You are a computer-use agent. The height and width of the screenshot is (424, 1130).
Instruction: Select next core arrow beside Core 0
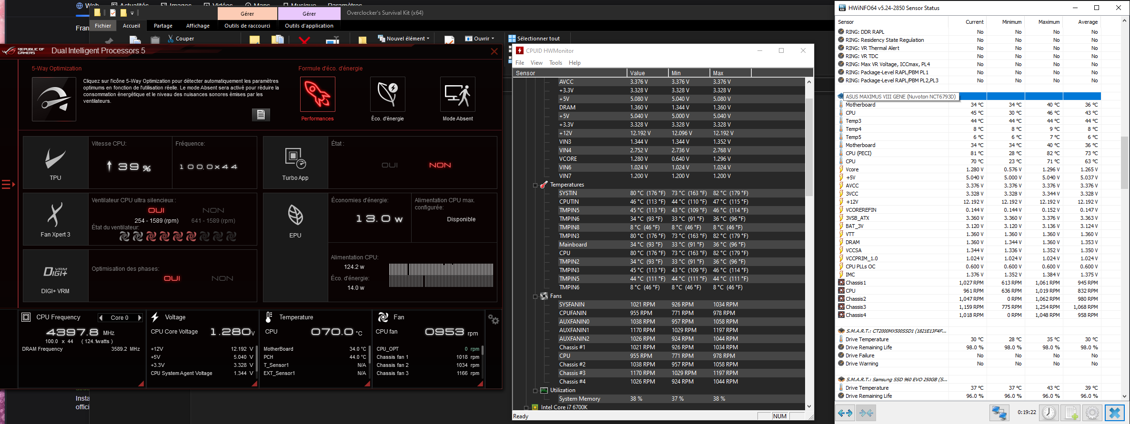click(139, 317)
